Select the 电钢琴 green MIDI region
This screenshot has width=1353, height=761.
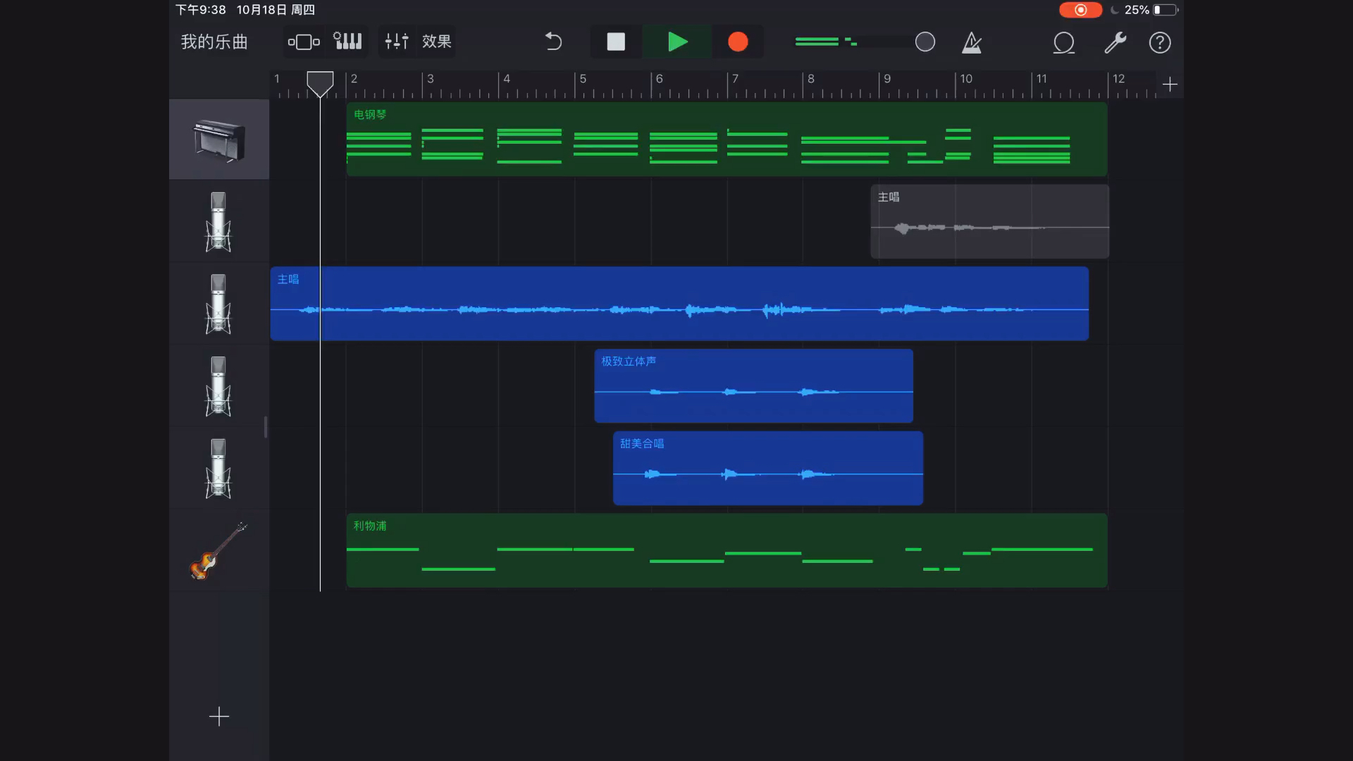point(727,140)
